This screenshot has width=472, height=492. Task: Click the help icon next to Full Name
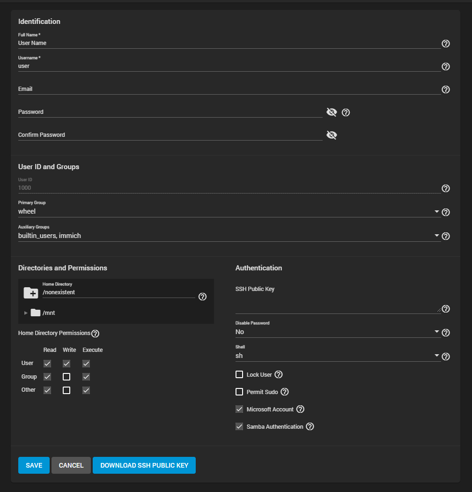pyautogui.click(x=445, y=44)
